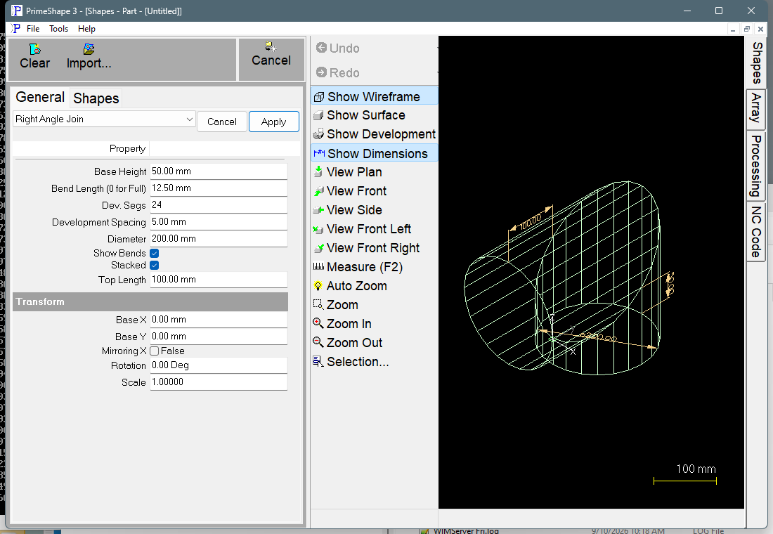Click the large Cancel toolbar button
Screen dimensions: 773x534
[271, 60]
